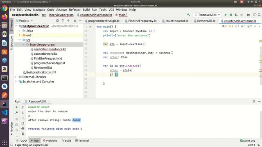Open the Terminal tool window
The width and height of the screenshot is (262, 147).
[82, 140]
